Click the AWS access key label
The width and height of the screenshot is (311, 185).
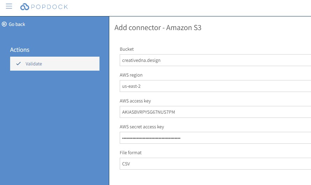(135, 101)
